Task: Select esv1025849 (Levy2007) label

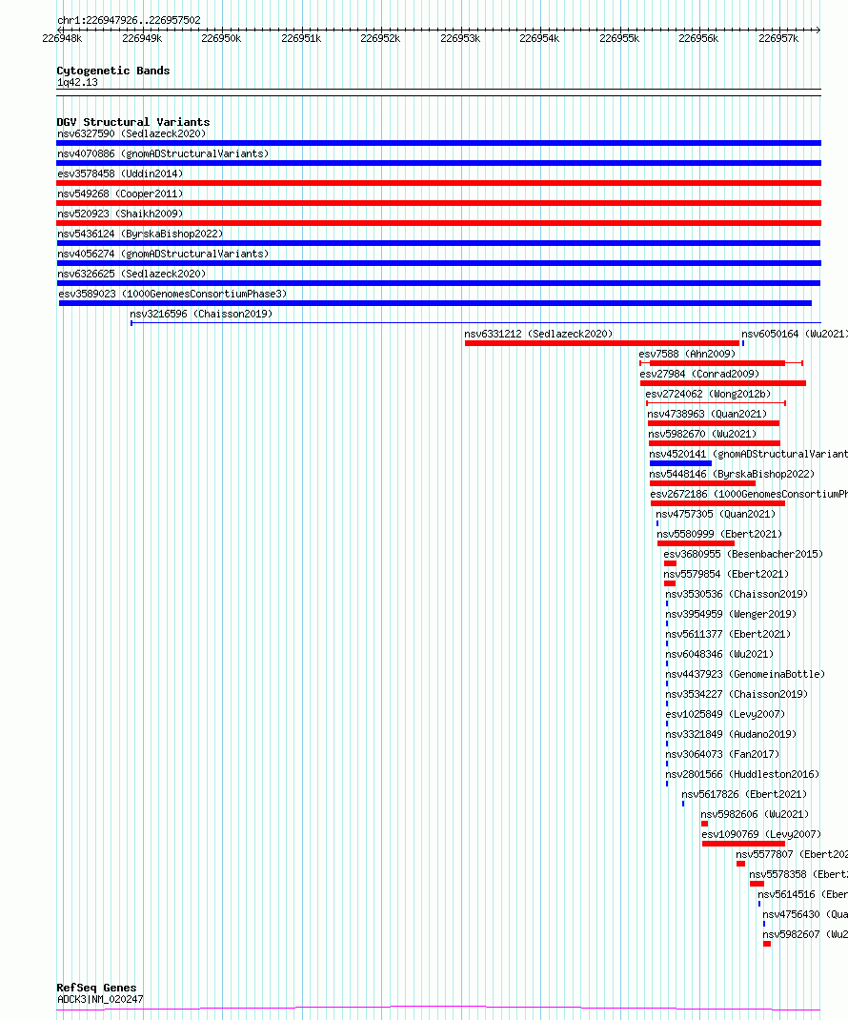Action: [725, 714]
